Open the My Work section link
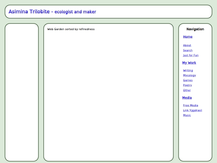This screenshot has width=217, height=163. click(x=189, y=63)
